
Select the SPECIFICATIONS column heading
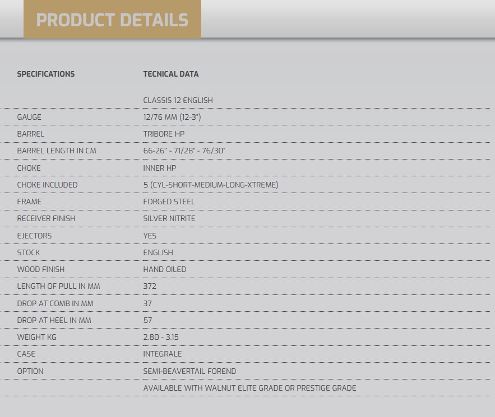pyautogui.click(x=46, y=74)
